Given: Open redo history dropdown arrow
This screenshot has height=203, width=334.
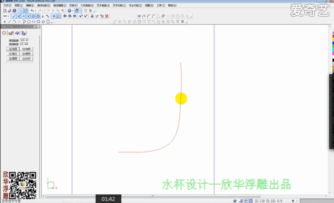Looking at the screenshot, I should click(43, 11).
